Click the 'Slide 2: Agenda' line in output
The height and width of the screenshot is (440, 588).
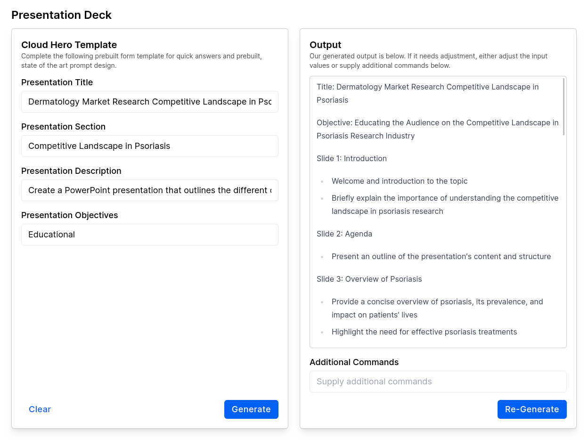[344, 234]
